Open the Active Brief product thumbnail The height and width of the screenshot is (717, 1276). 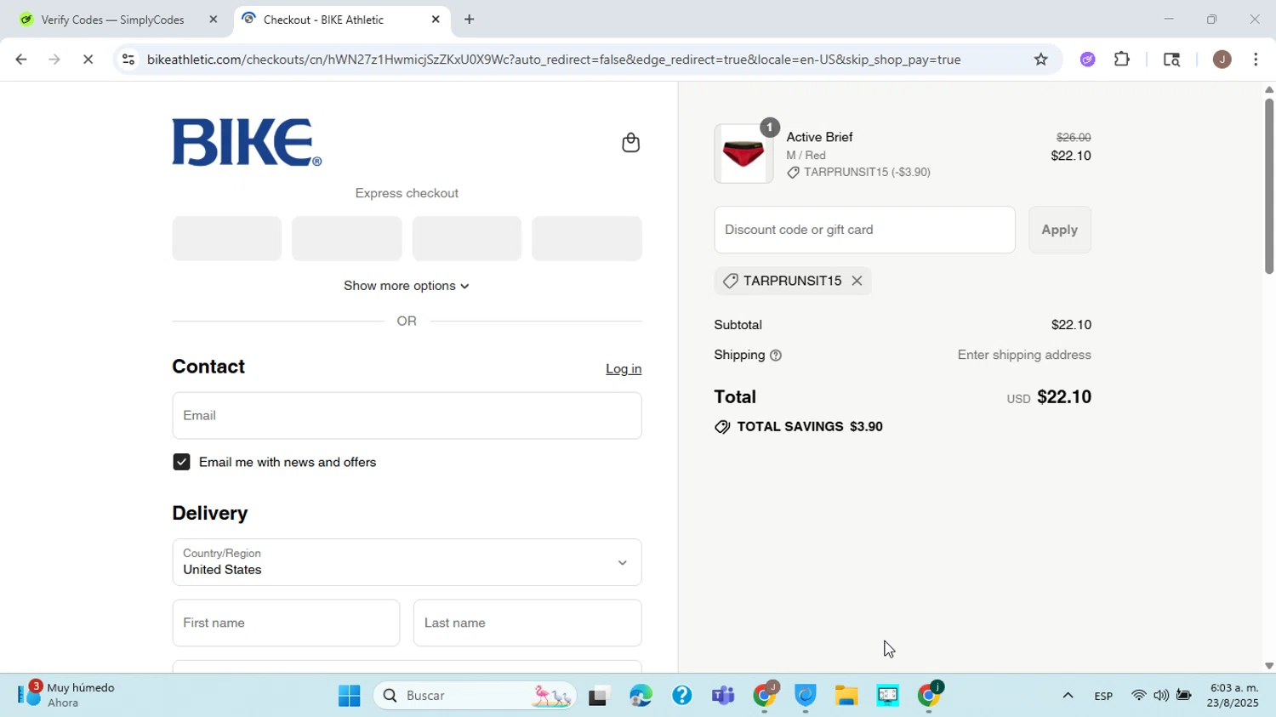743,154
